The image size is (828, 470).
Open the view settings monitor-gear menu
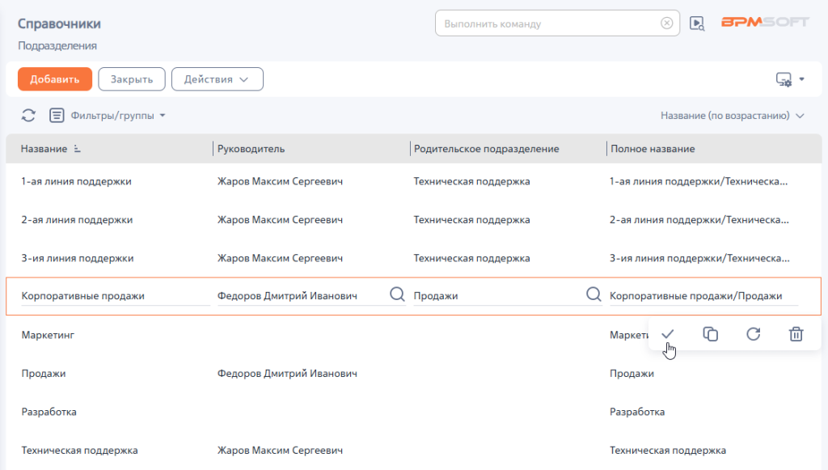pyautogui.click(x=789, y=79)
